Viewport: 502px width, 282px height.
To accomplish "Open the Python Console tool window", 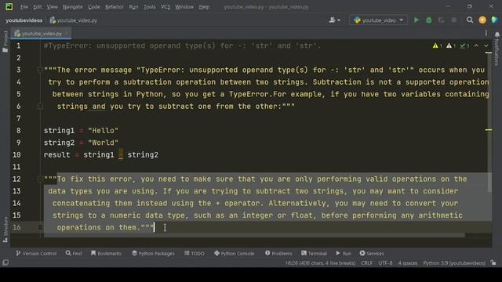I will [x=234, y=253].
